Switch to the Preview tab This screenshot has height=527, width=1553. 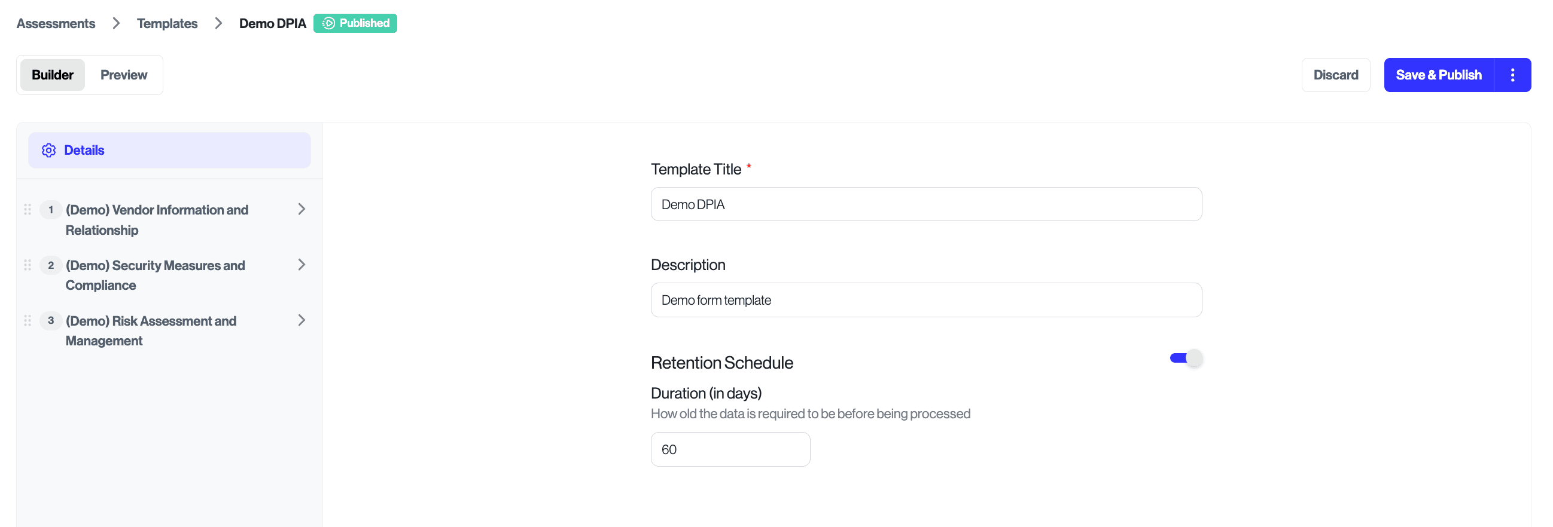(124, 75)
